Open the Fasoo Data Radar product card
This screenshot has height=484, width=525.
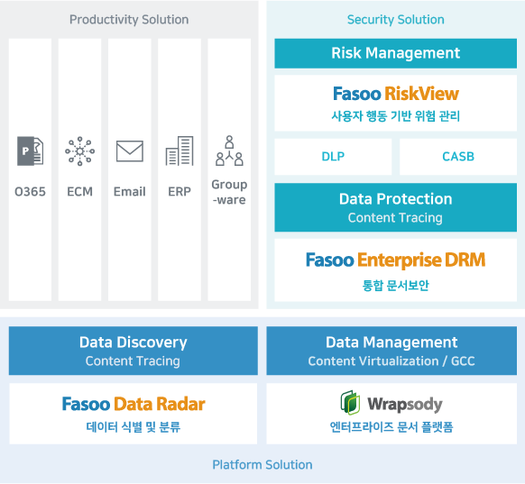pyautogui.click(x=134, y=414)
